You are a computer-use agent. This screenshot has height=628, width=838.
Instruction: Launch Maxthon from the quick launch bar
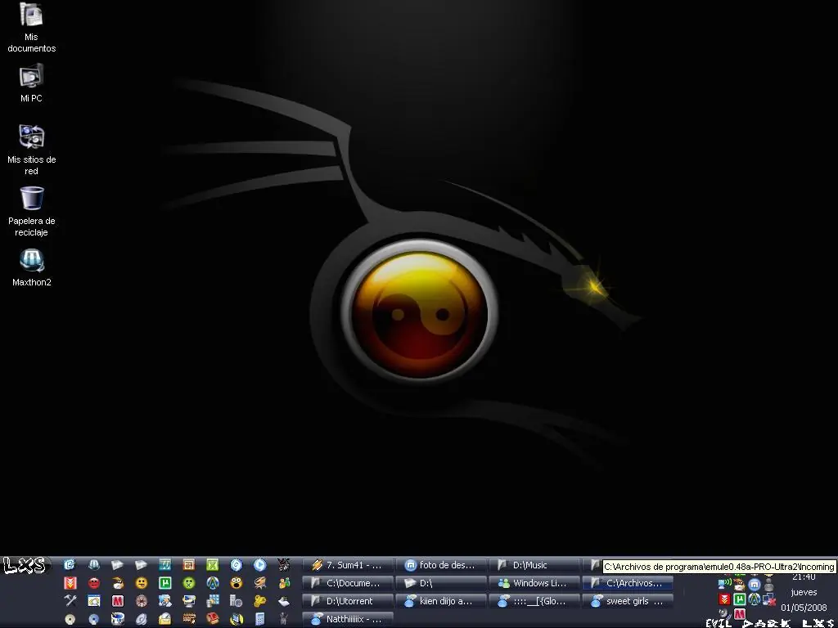click(94, 564)
